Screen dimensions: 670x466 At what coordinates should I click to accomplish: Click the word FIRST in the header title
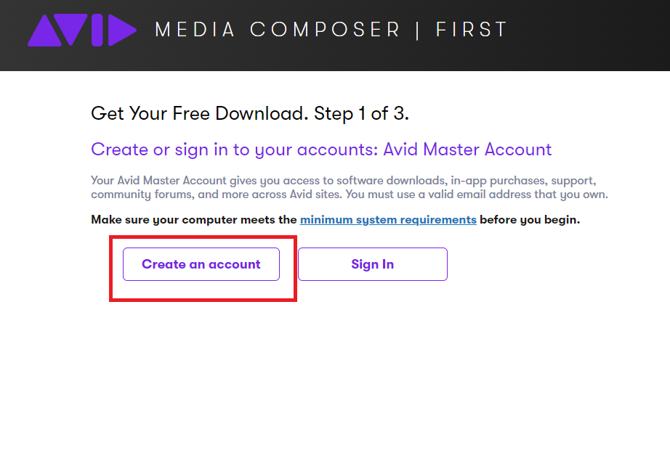coord(471,30)
